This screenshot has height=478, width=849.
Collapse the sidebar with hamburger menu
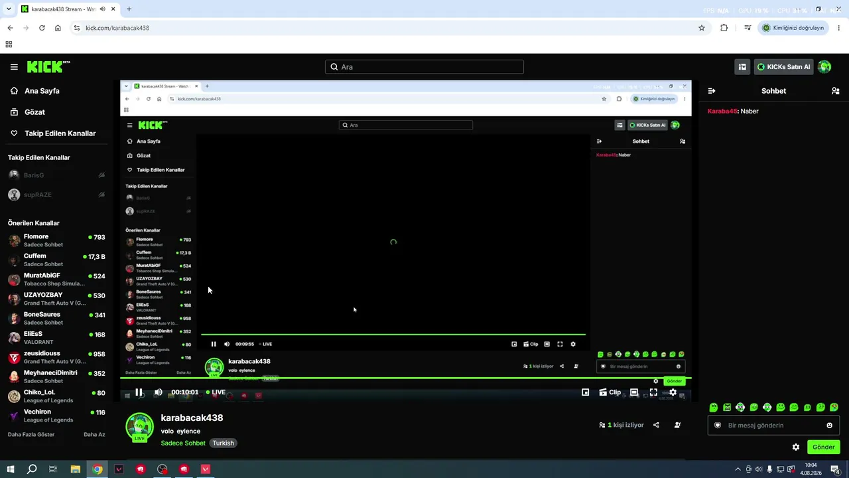[14, 67]
